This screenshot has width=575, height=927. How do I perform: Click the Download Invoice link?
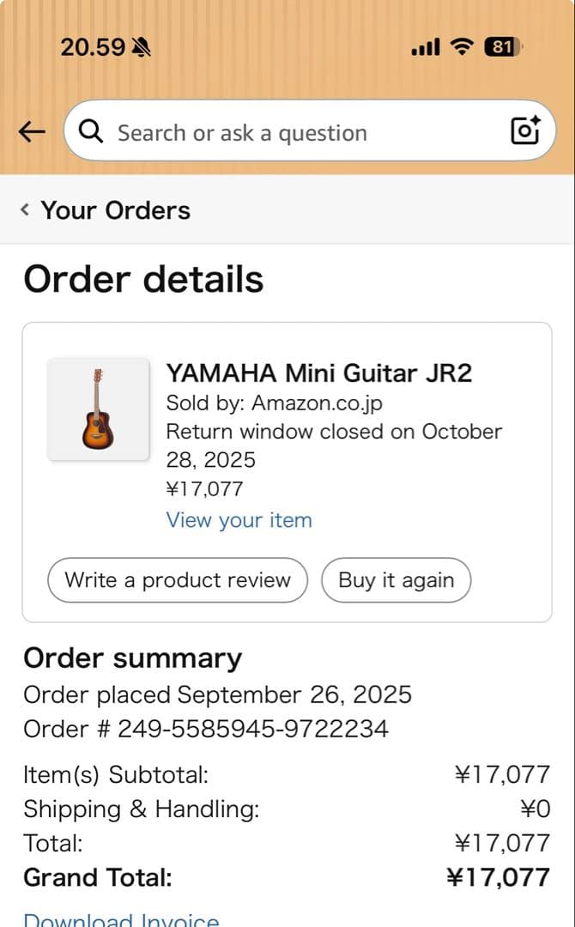tap(121, 918)
